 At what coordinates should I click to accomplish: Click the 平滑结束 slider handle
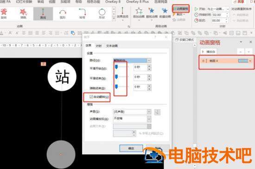[x=116, y=76]
